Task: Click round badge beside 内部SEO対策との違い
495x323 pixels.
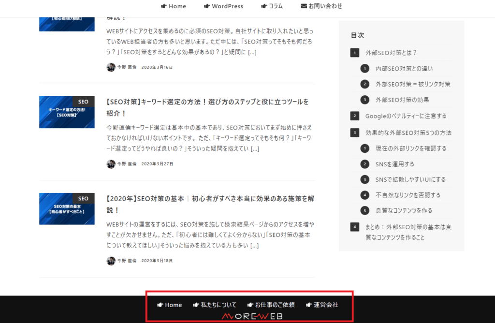Action: click(365, 69)
